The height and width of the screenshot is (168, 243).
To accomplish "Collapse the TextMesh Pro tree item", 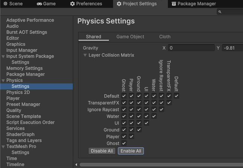I will click(x=3, y=147).
